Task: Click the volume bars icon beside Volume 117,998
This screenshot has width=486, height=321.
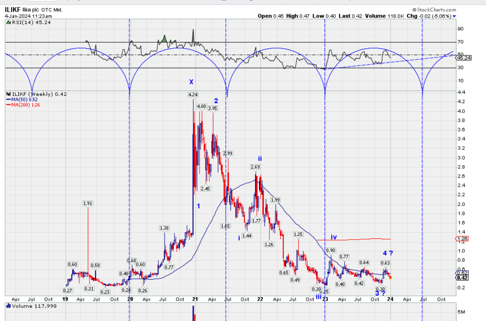Action: click(x=9, y=306)
